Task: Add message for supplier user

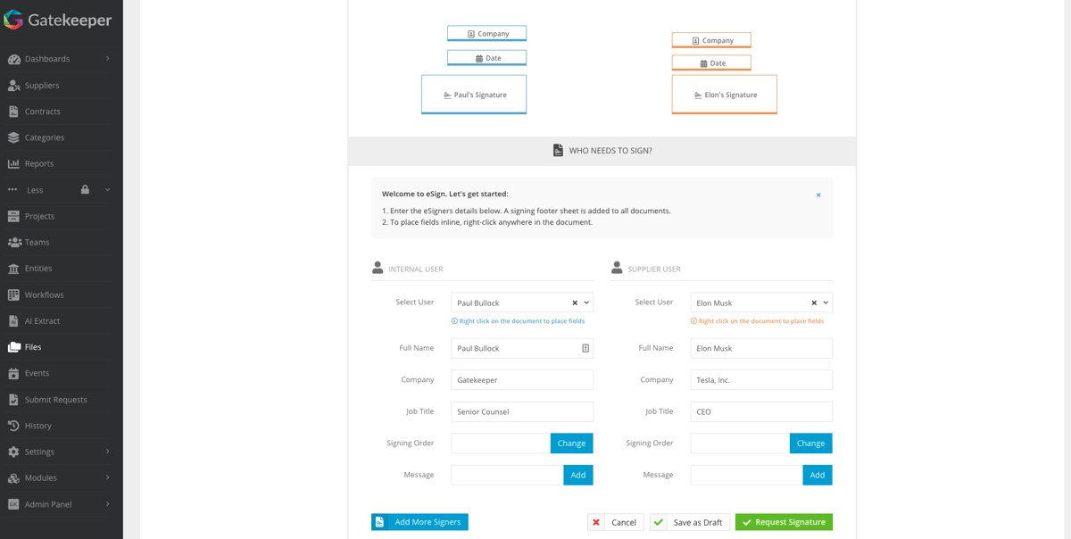Action: tap(818, 475)
